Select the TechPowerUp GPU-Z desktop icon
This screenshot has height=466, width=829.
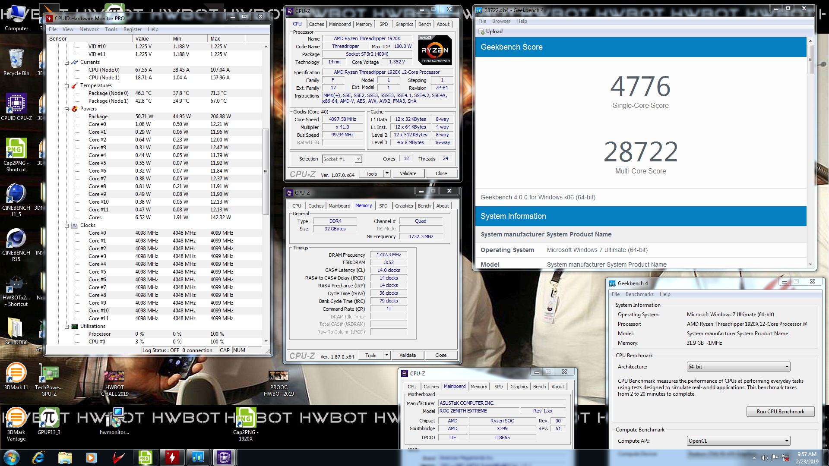pos(49,380)
